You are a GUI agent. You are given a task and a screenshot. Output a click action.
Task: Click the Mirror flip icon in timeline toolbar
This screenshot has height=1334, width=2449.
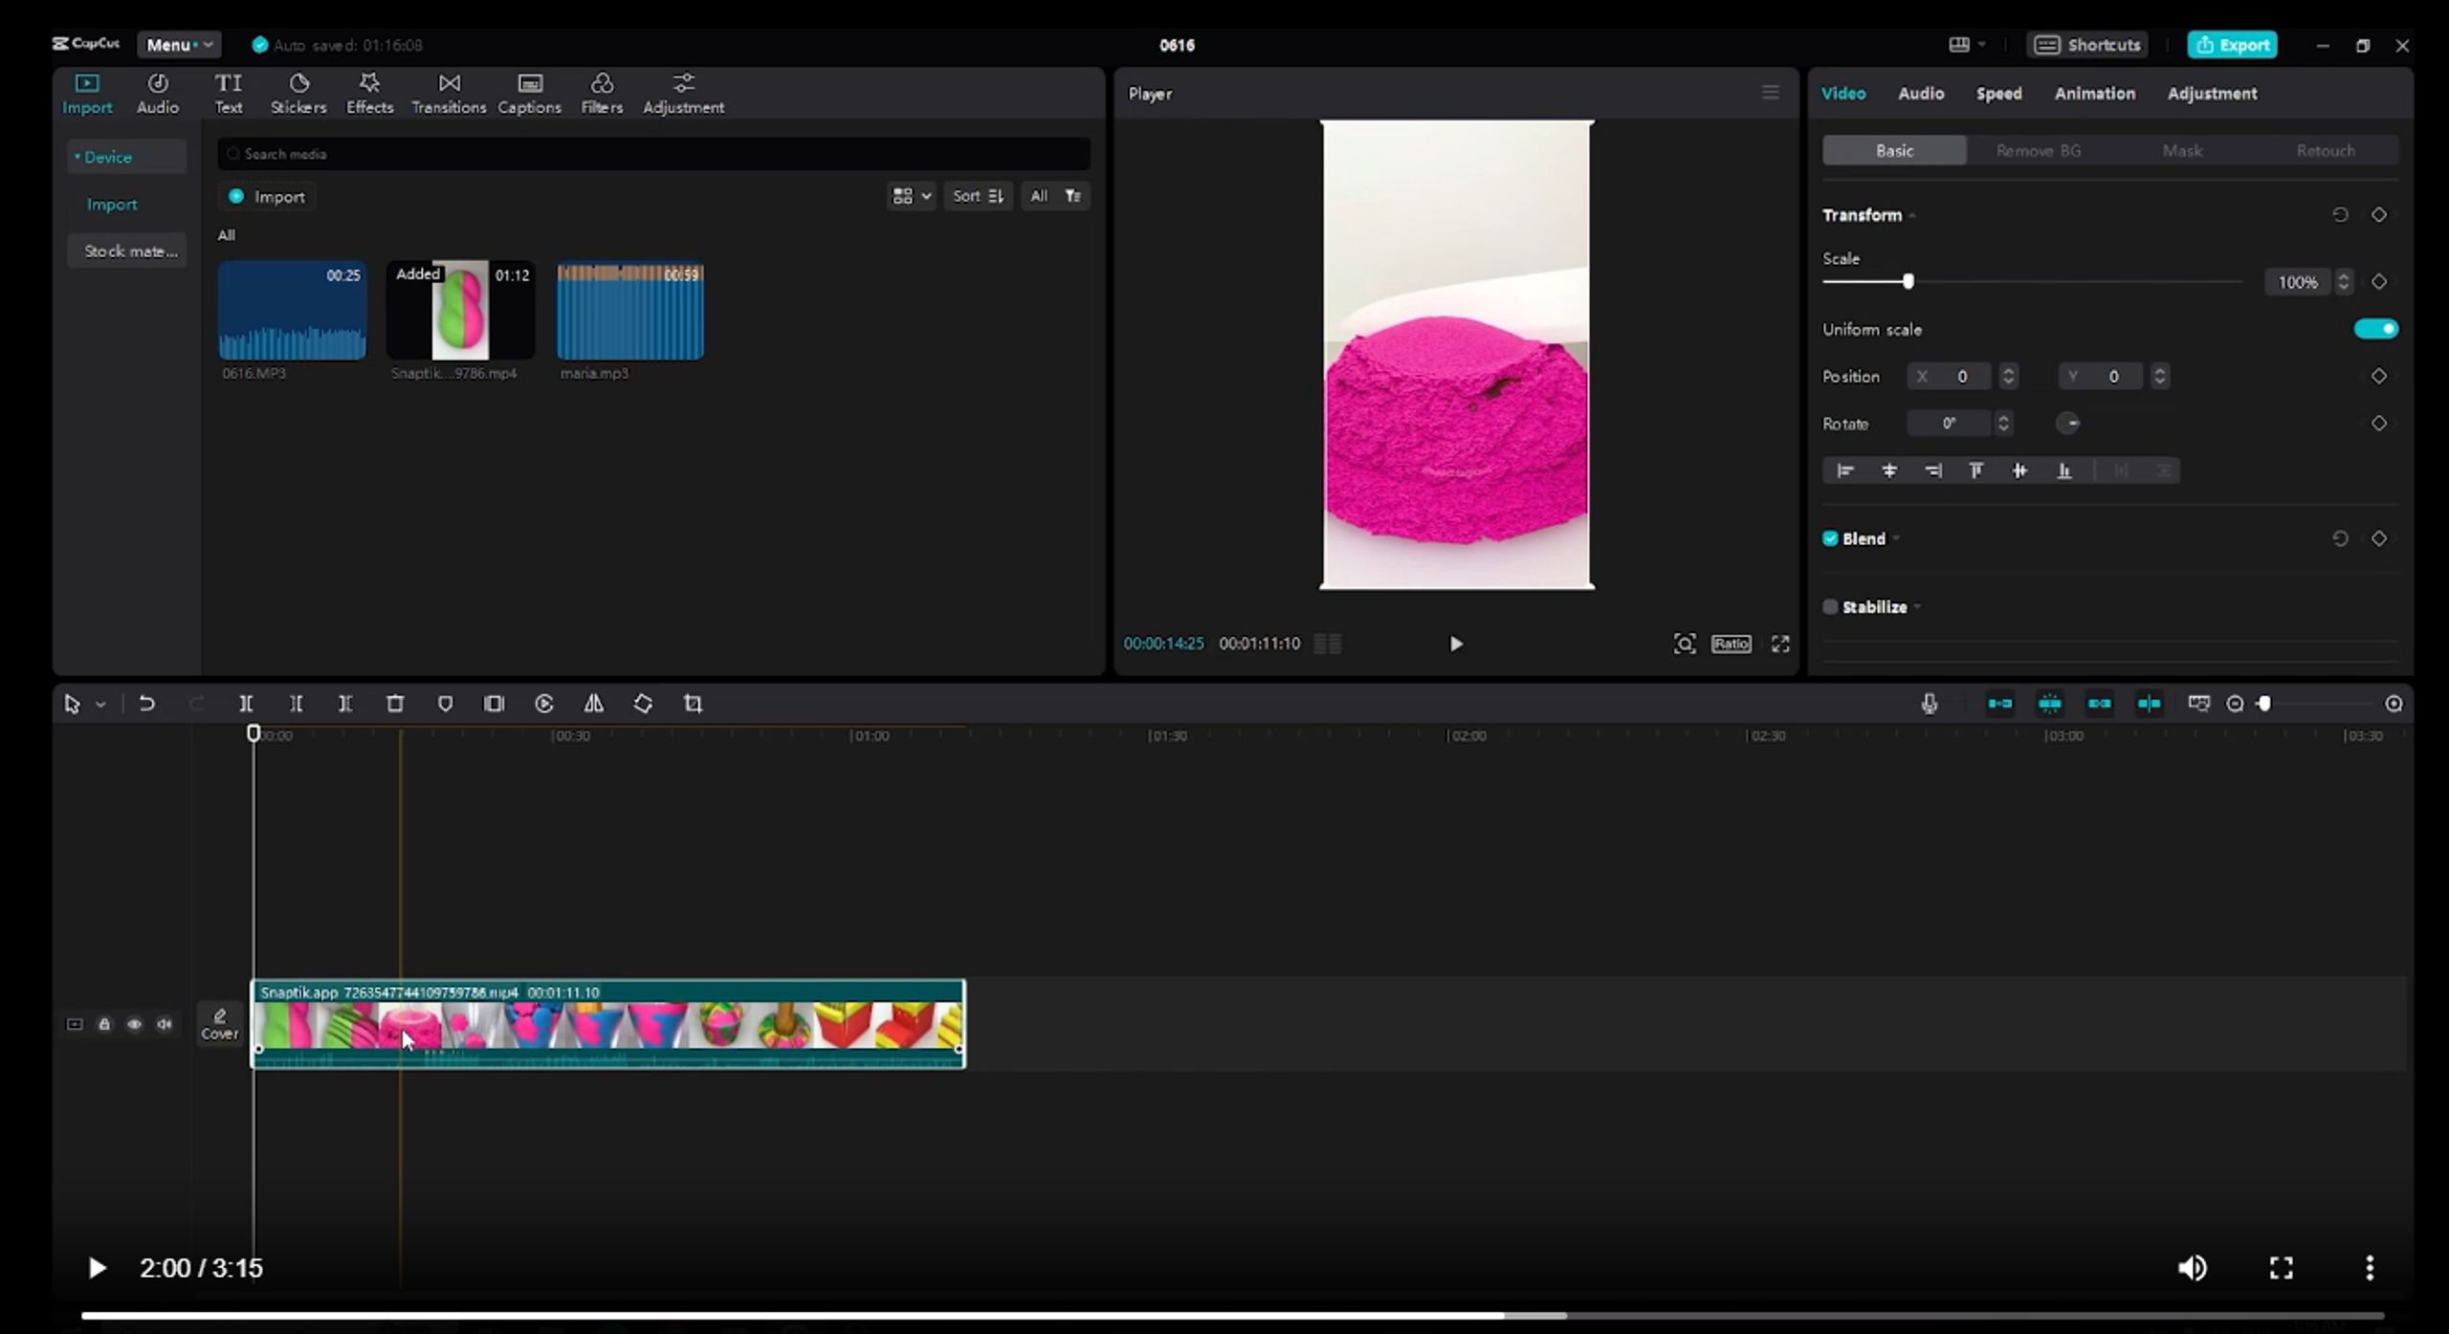[594, 704]
